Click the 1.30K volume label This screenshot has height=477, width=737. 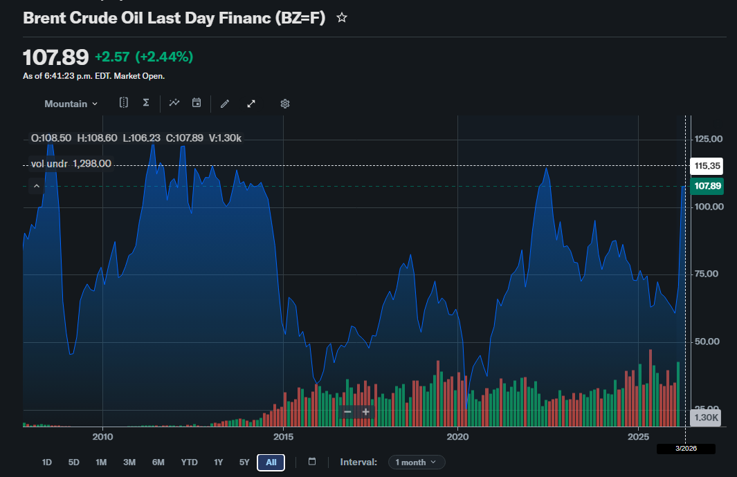[706, 418]
